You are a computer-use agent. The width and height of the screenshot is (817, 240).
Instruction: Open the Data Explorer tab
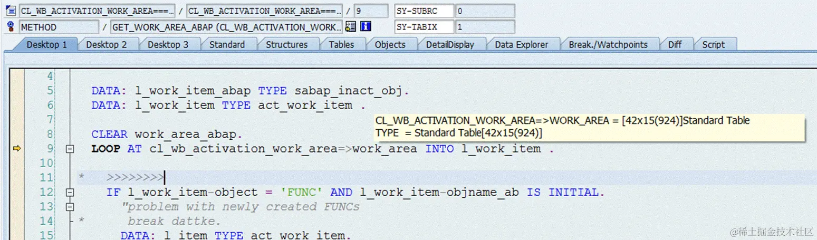tap(521, 45)
